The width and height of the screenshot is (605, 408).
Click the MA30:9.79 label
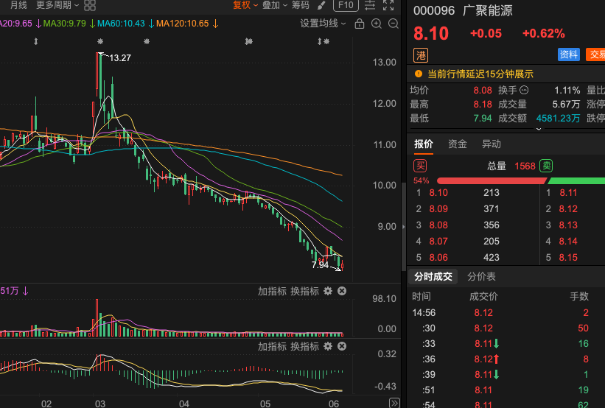(x=64, y=24)
